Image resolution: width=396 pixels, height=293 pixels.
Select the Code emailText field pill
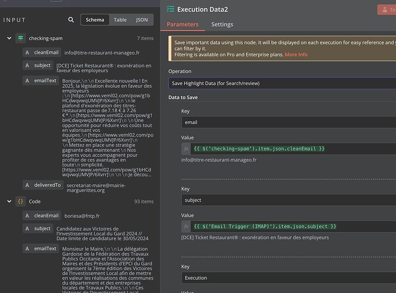40,248
